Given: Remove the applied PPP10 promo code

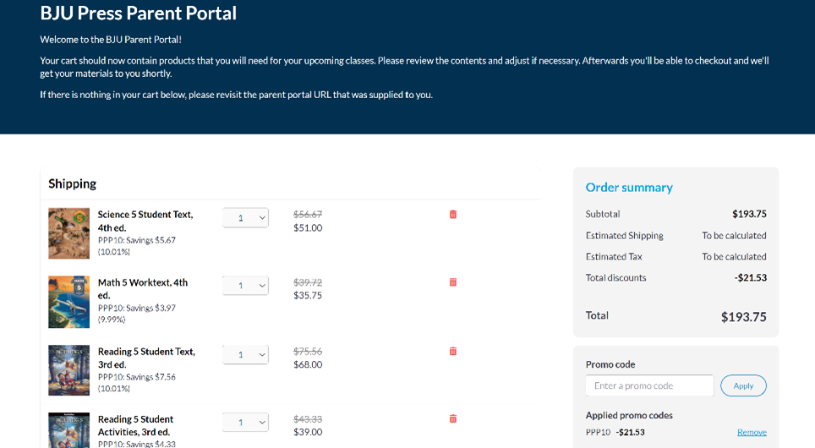Looking at the screenshot, I should 752,433.
